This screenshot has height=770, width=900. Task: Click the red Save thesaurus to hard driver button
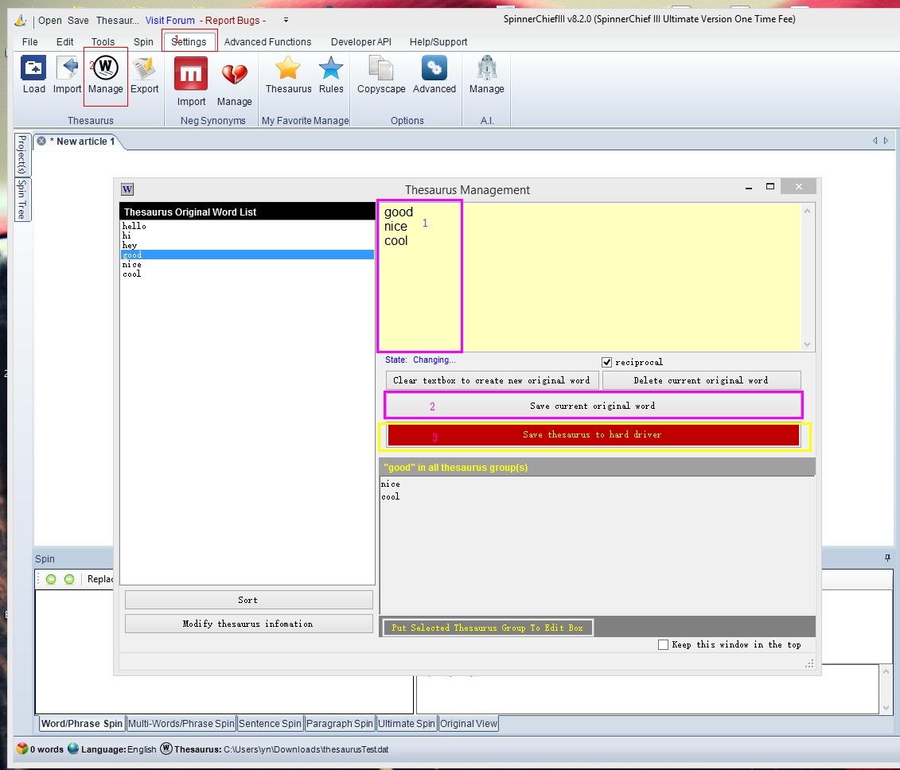[593, 435]
